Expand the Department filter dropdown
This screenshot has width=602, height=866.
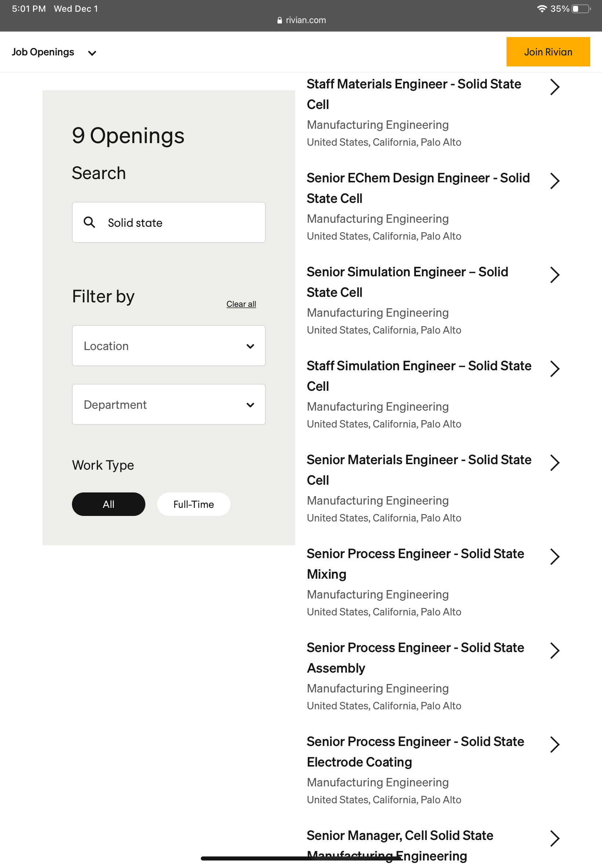point(168,404)
